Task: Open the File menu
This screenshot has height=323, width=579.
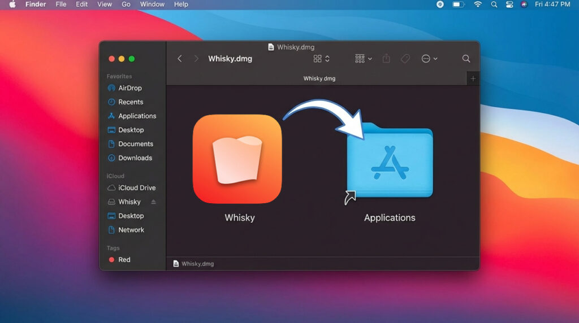Action: click(x=61, y=5)
